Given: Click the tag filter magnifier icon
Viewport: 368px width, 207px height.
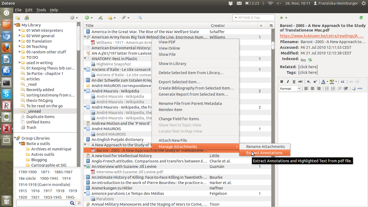Looking at the screenshot, I should tap(72, 203).
